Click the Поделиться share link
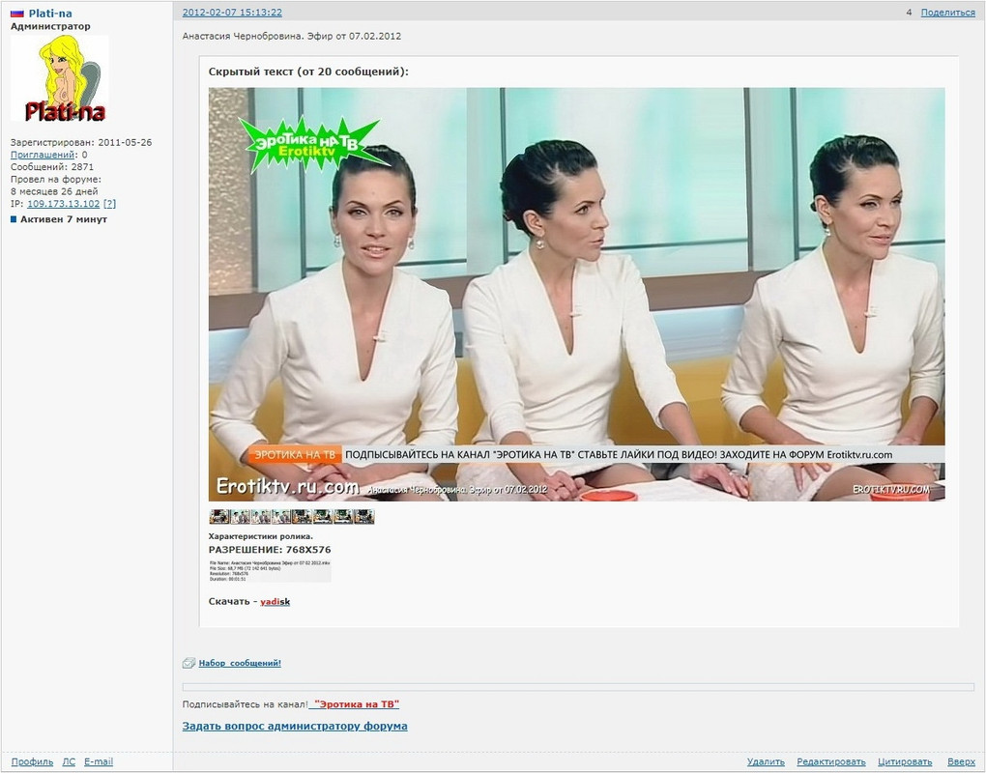Viewport: 986px width, 773px height. 947,12
